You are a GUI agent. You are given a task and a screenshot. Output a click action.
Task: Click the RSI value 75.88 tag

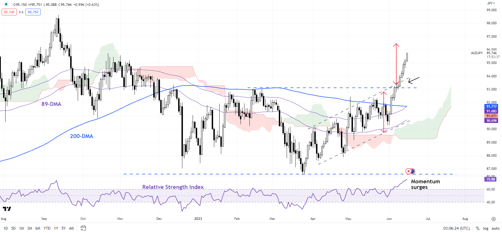491,179
